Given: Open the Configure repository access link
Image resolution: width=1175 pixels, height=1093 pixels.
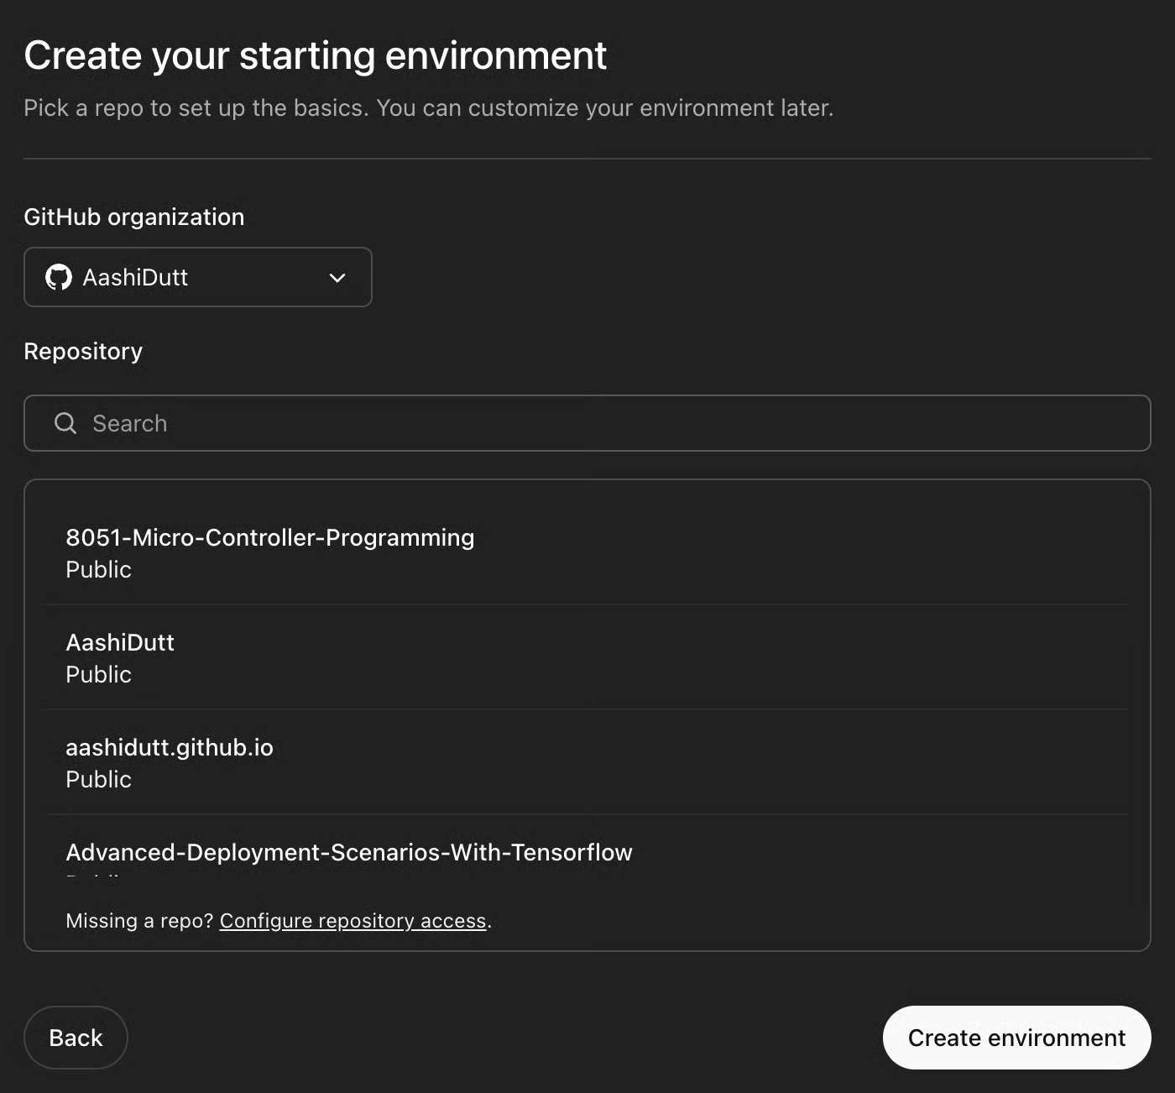Looking at the screenshot, I should click(352, 920).
